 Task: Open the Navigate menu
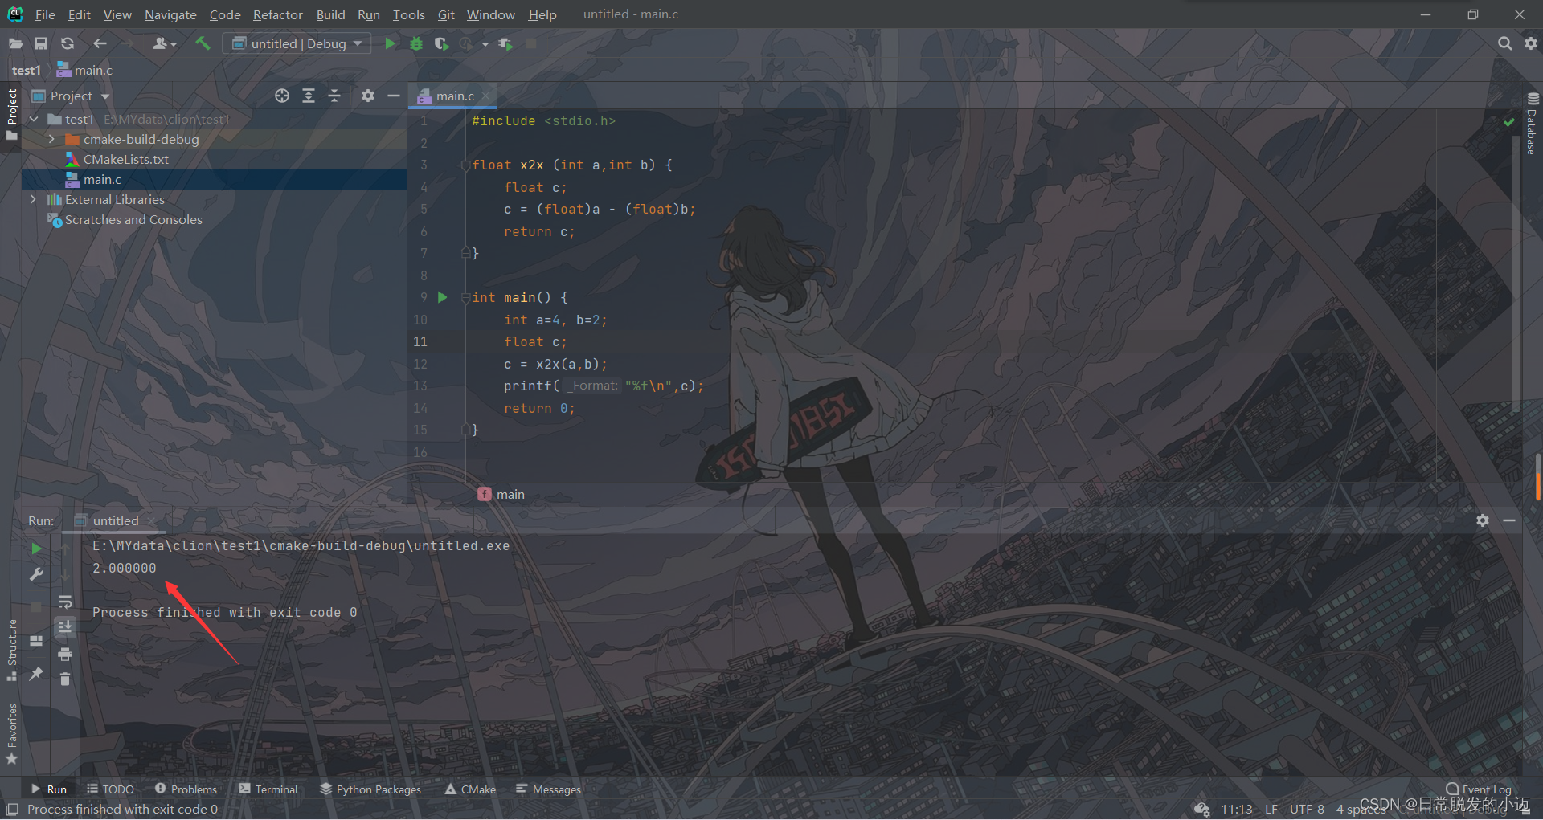(170, 14)
